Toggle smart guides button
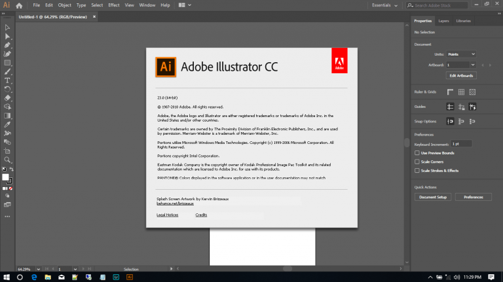Viewport: 503px width, 282px height. tap(472, 107)
